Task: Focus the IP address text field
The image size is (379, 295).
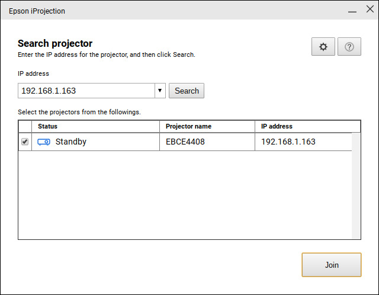Action: click(86, 91)
